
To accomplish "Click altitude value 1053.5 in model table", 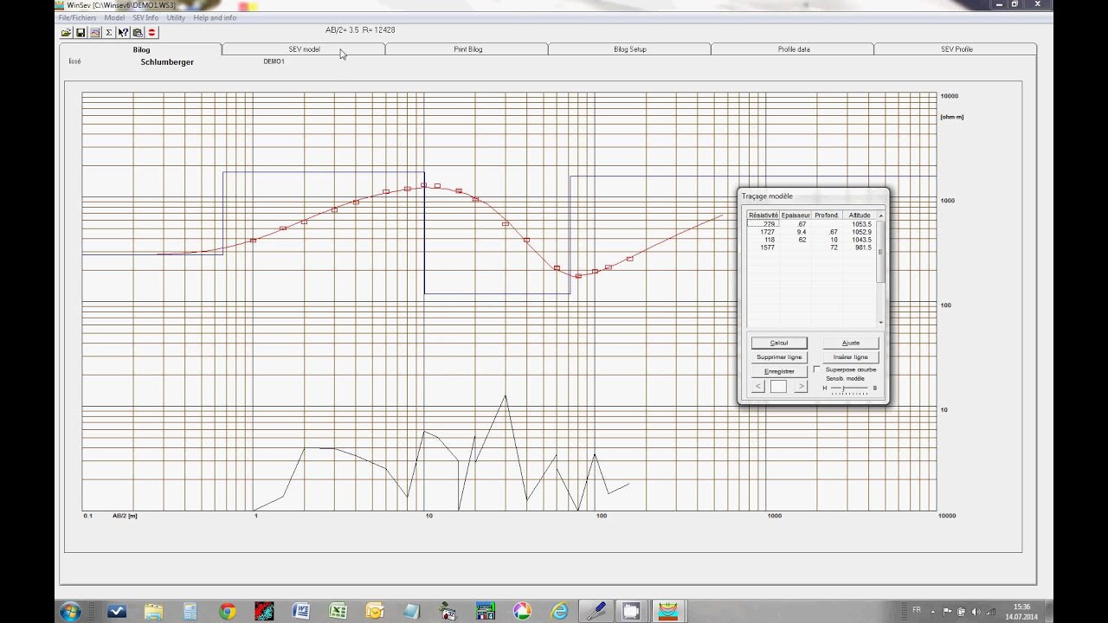I will click(x=860, y=224).
